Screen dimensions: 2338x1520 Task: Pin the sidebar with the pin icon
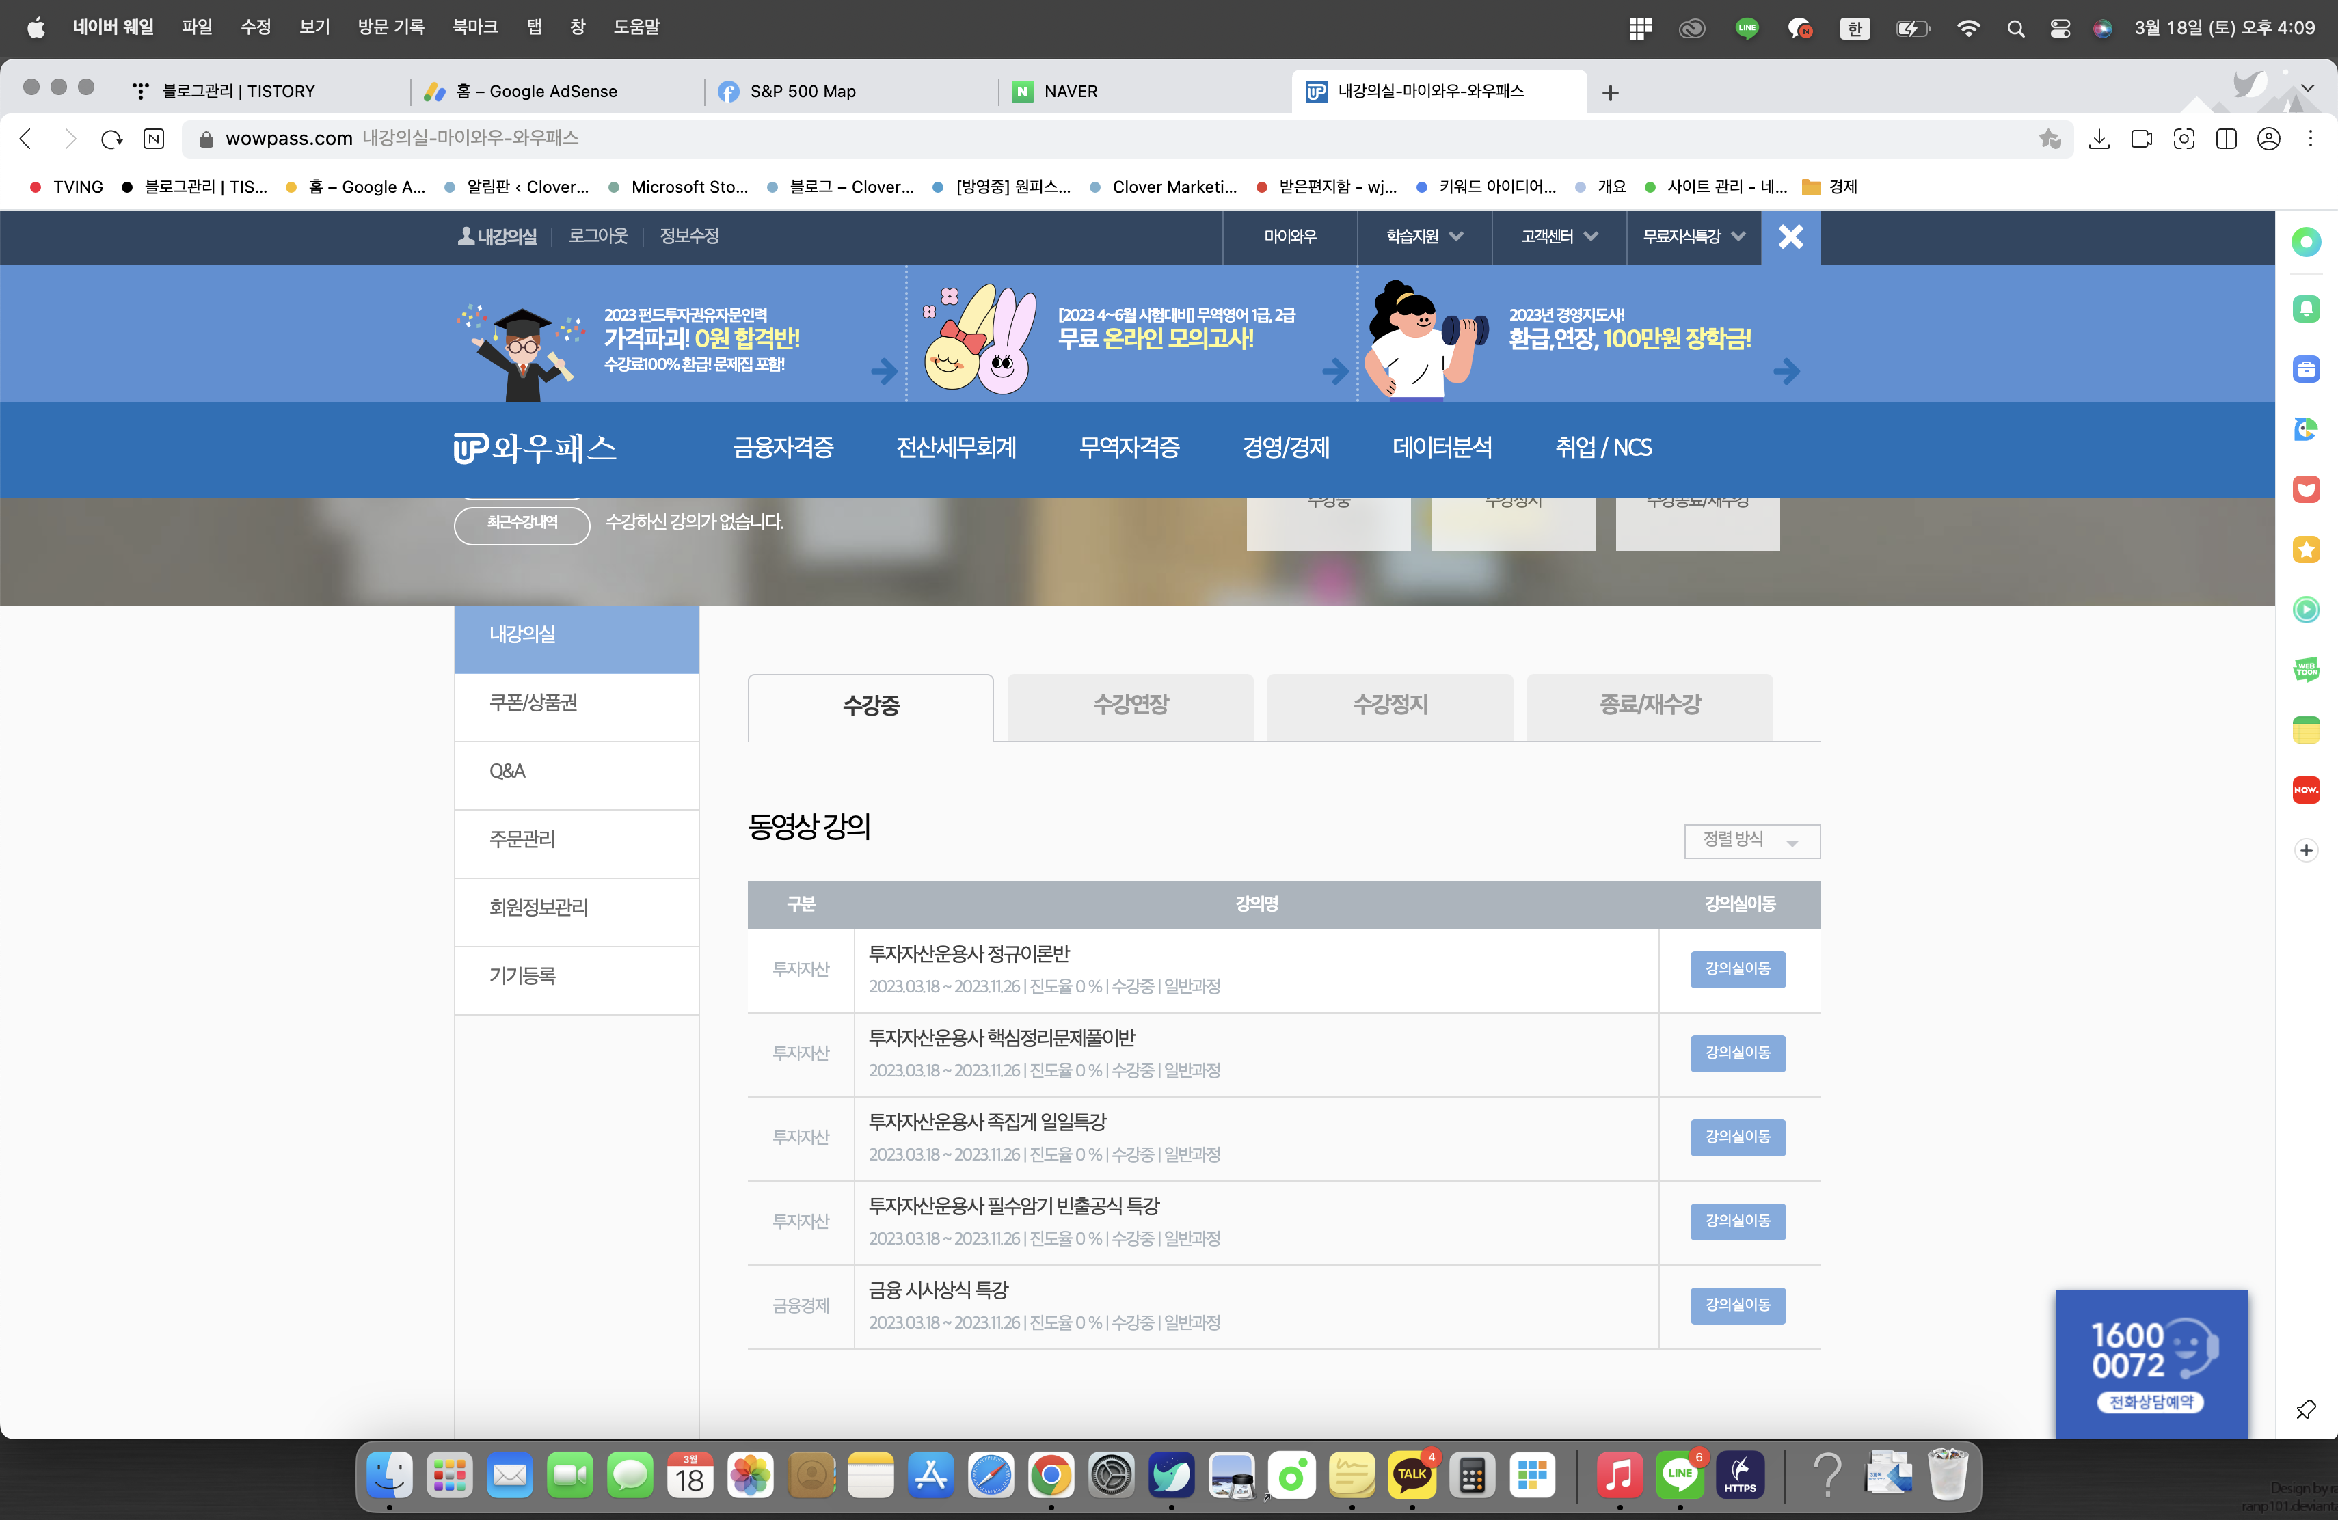pos(2306,1409)
